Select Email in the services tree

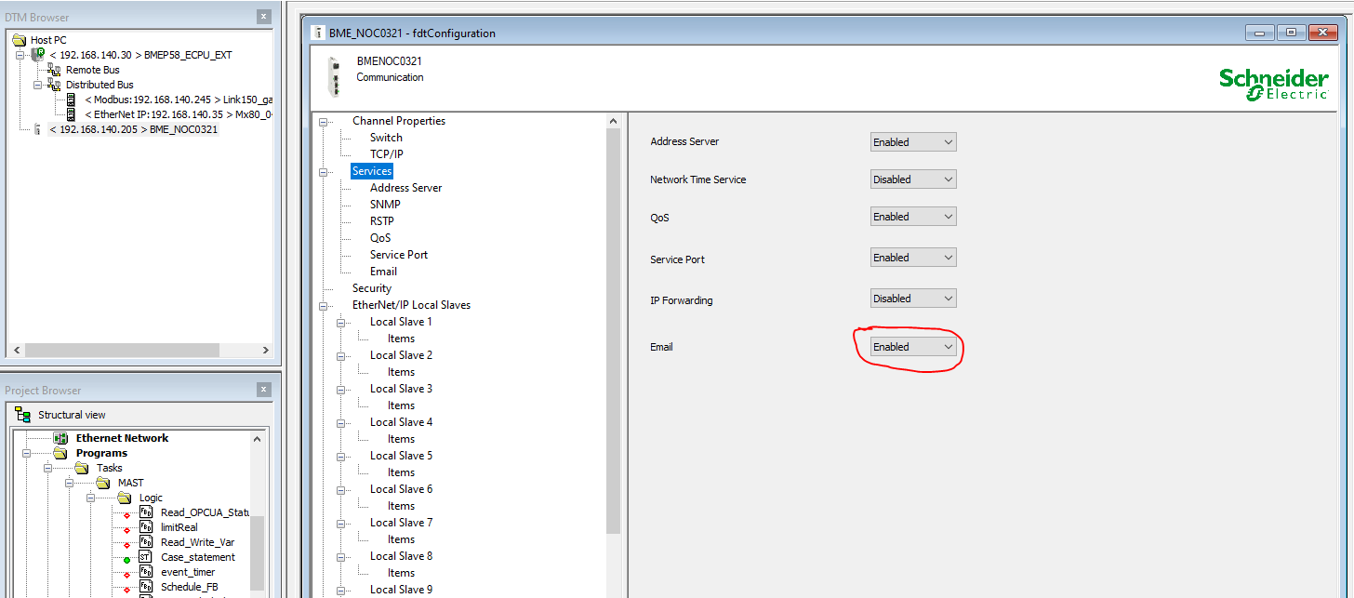tap(383, 272)
